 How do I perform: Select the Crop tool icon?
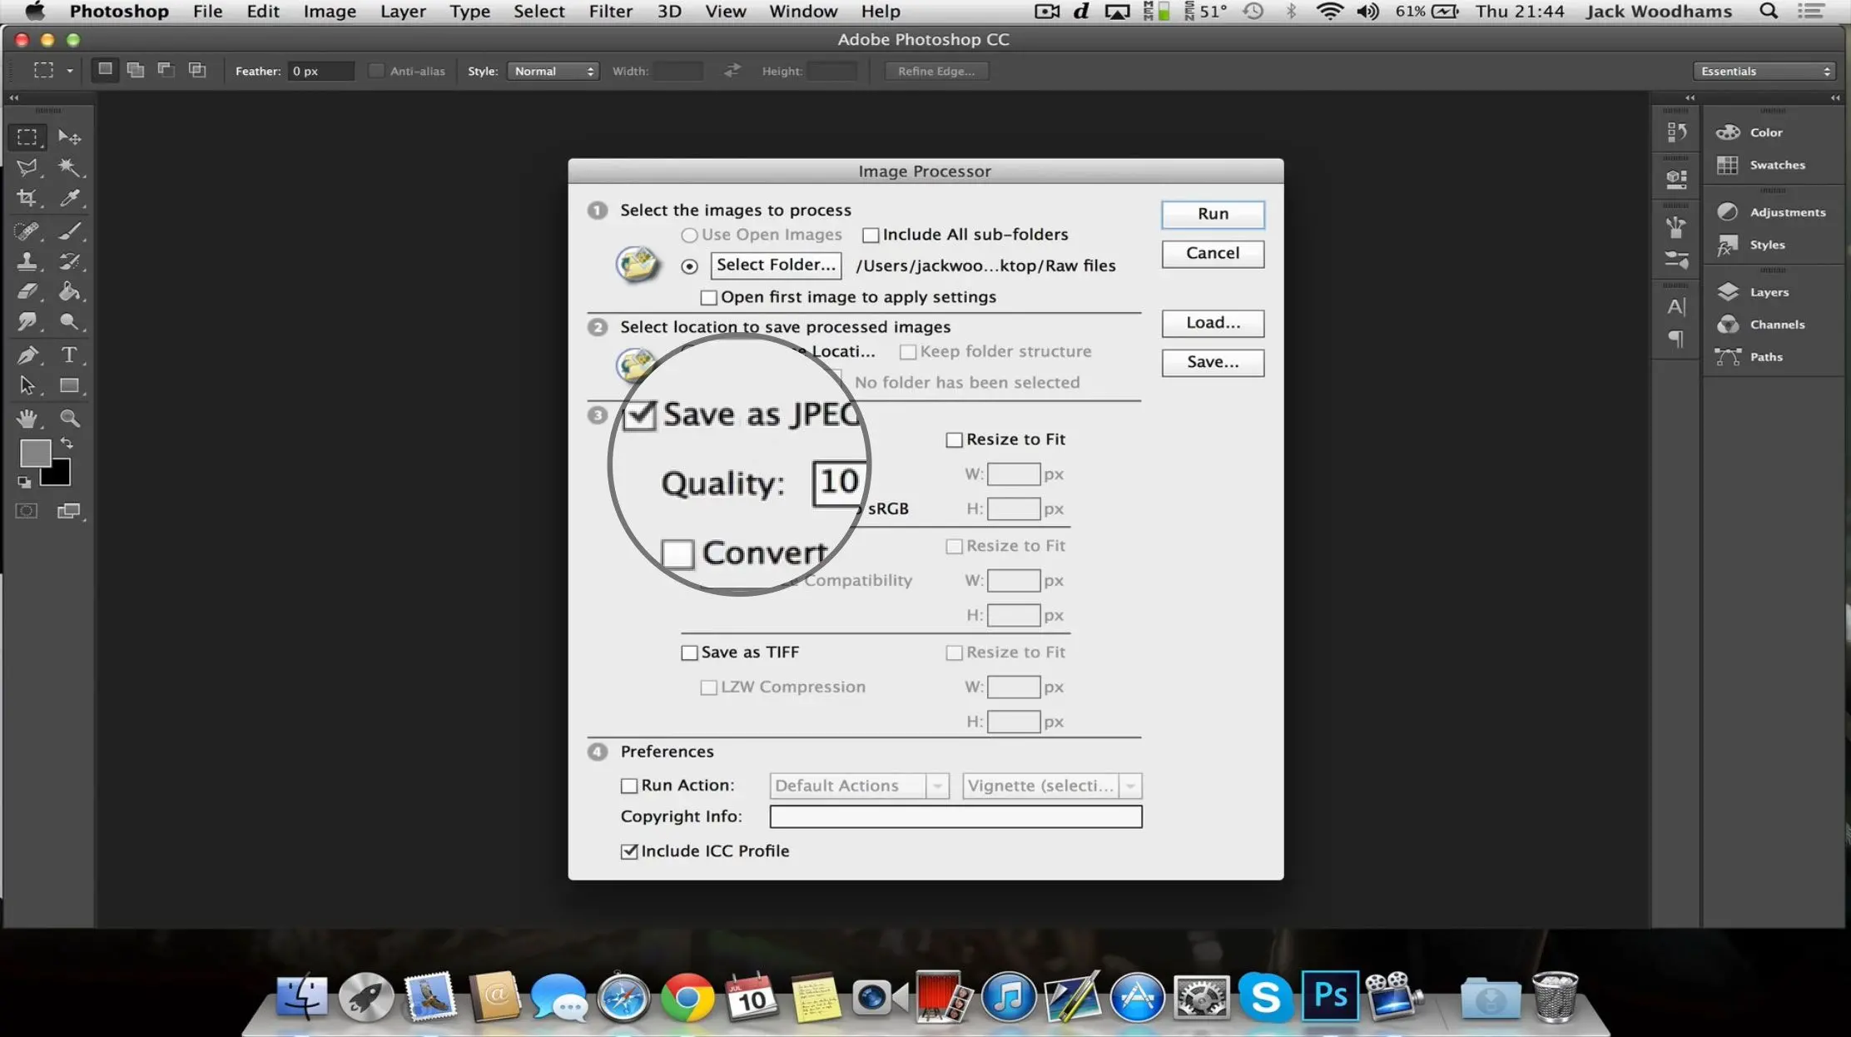click(x=28, y=198)
